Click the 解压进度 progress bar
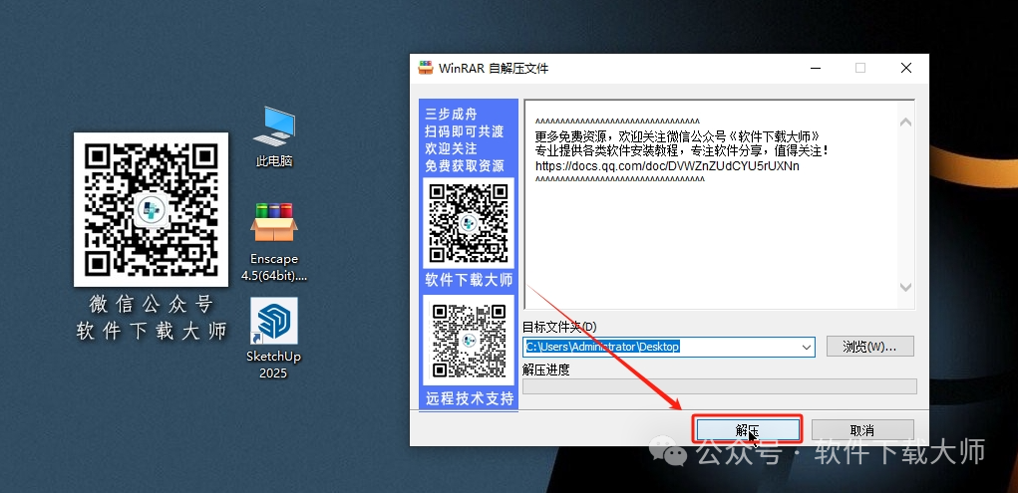Viewport: 1018px width, 493px height. (719, 386)
